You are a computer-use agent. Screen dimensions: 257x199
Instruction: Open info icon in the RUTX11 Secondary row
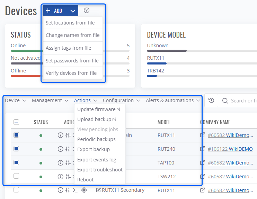[60, 190]
